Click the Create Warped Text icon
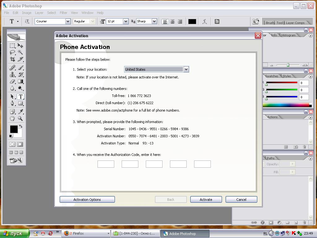317x238 pixels. pos(205,21)
